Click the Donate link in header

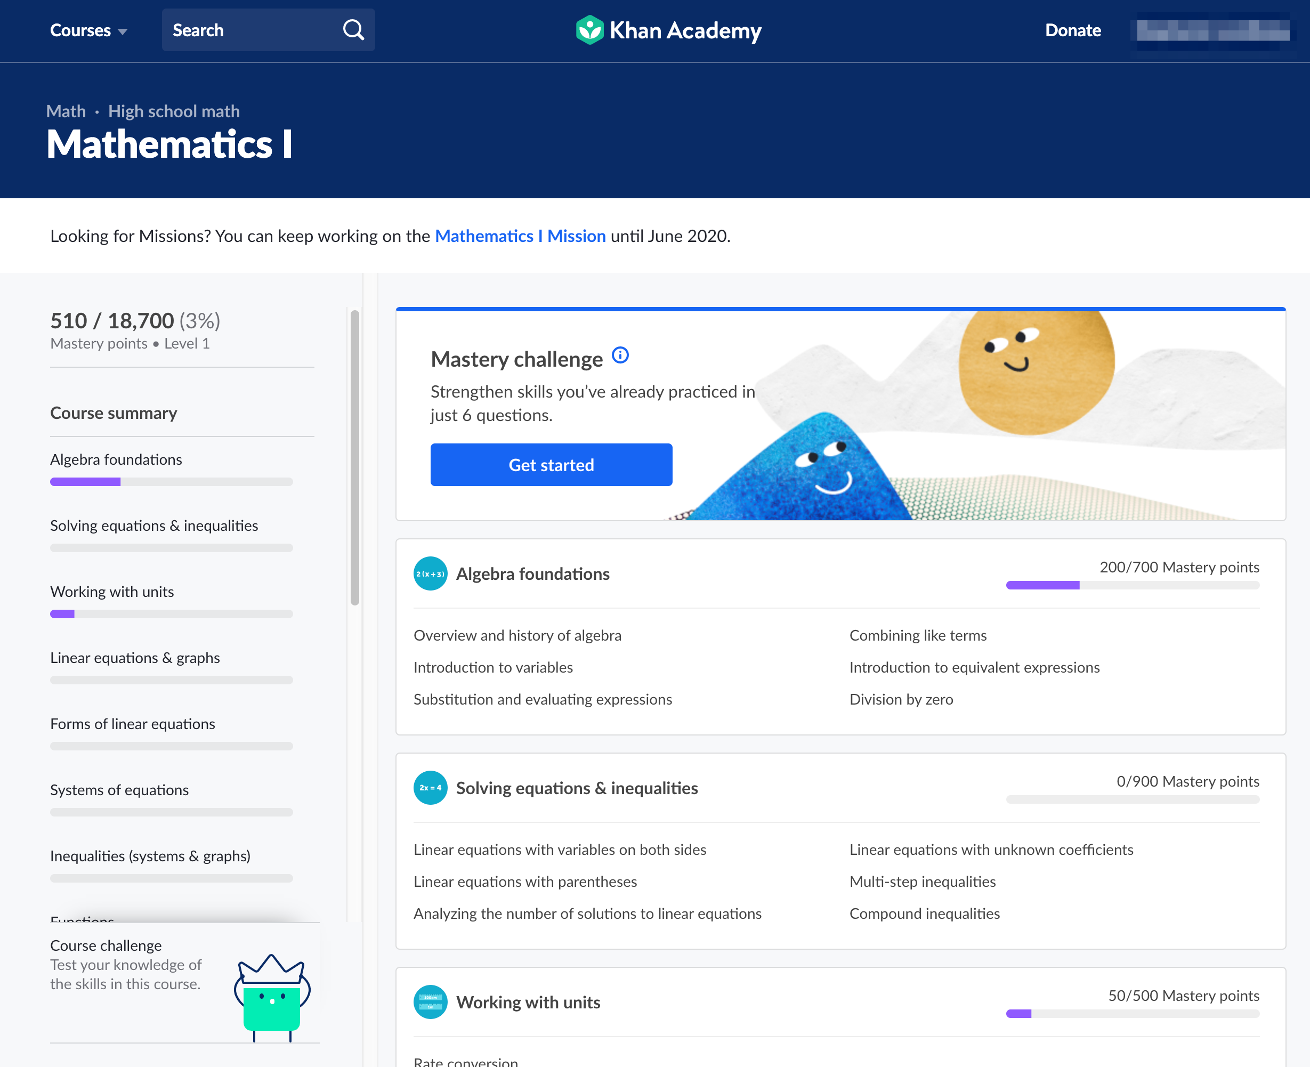1072,30
